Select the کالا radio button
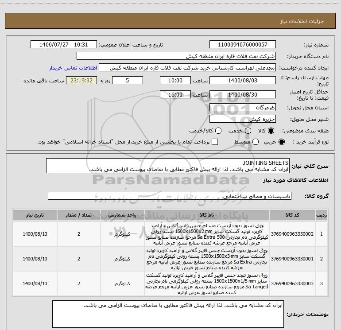Screen dimensions: 341x330 click(x=271, y=131)
